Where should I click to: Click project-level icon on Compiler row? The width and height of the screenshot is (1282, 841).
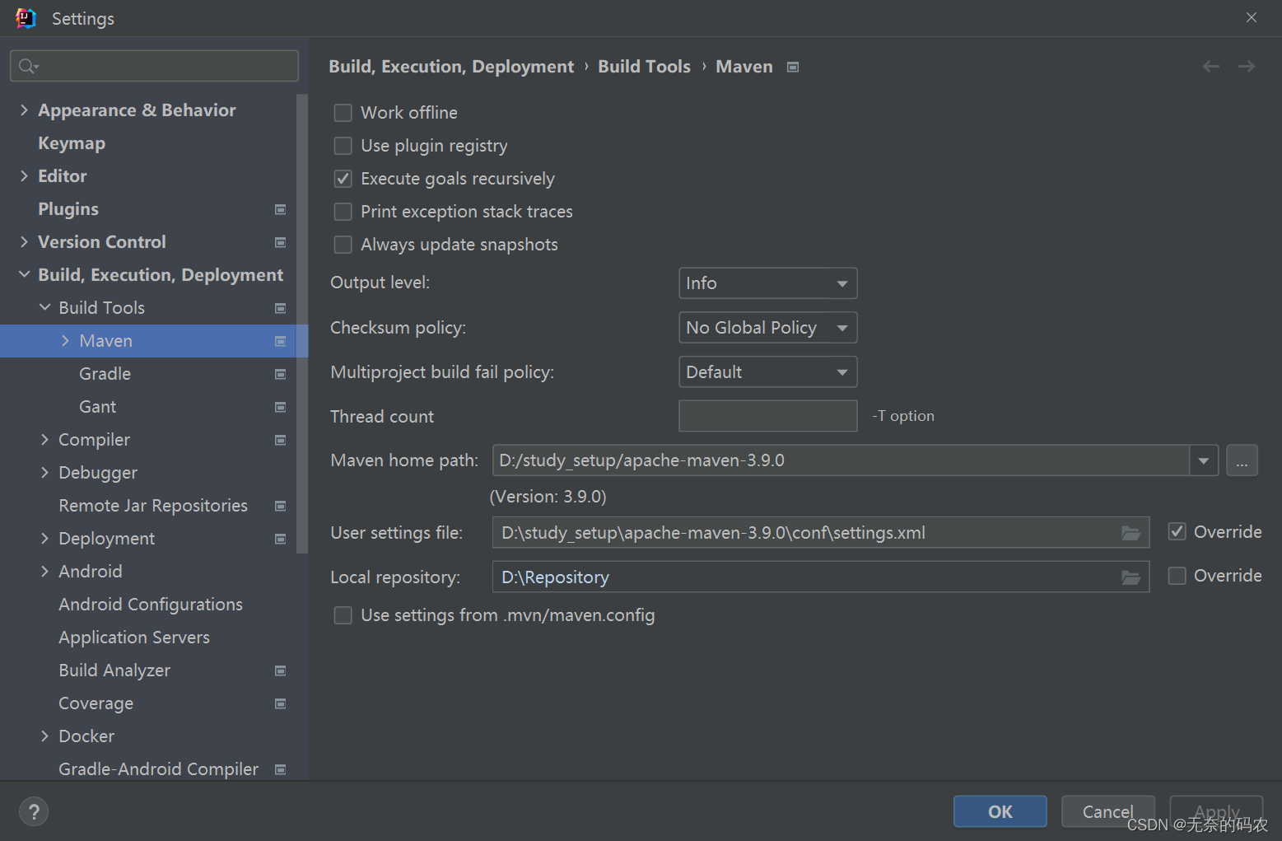[280, 440]
